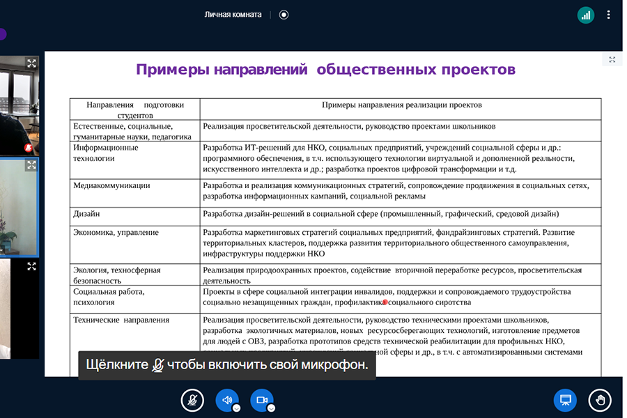Toggle the speaker audio button
The width and height of the screenshot is (627, 418).
tap(227, 400)
